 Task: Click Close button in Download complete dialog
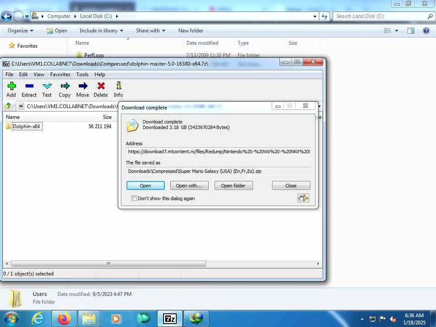[x=291, y=186]
